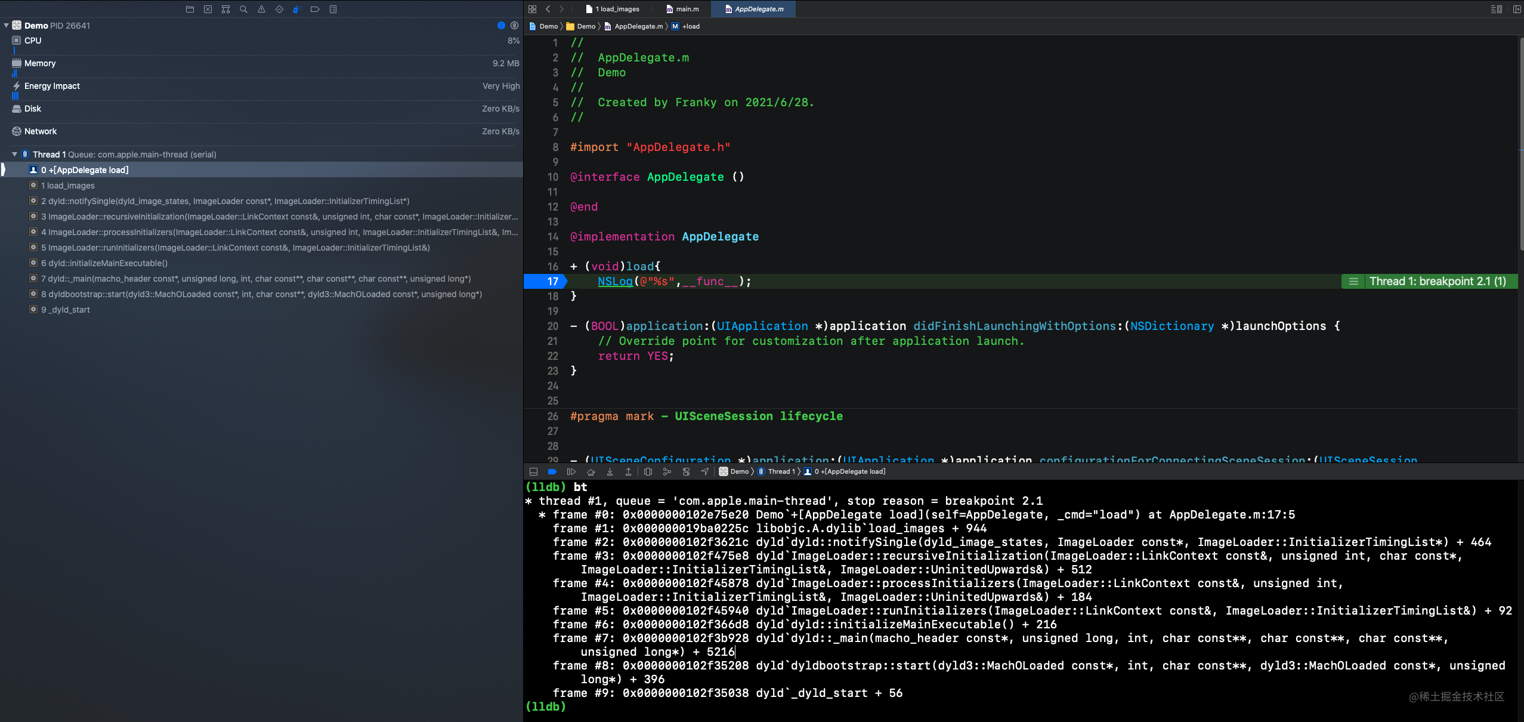The height and width of the screenshot is (722, 1524).
Task: Select the CPU gauge row
Action: tap(261, 44)
